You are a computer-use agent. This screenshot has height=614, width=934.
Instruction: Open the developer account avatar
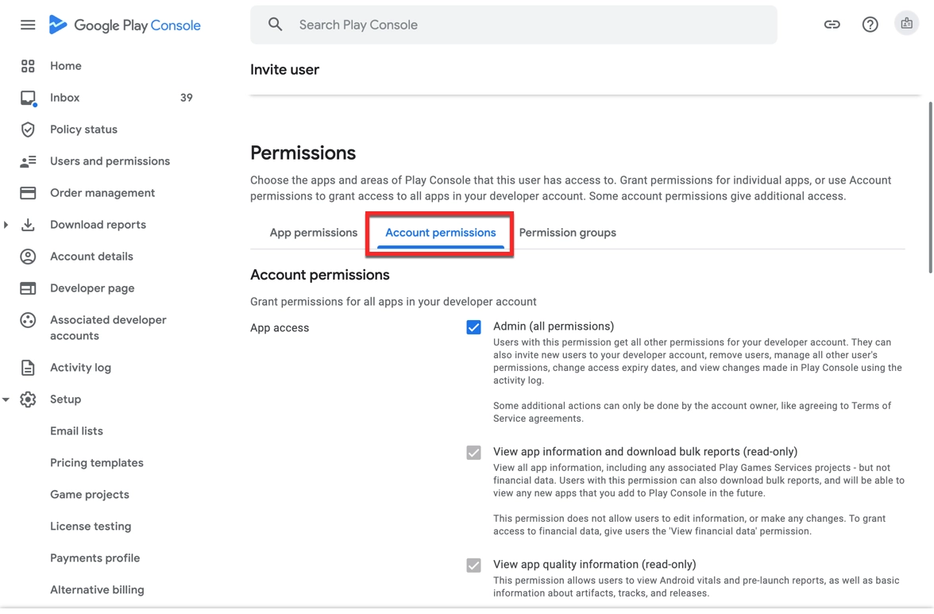[x=906, y=24]
